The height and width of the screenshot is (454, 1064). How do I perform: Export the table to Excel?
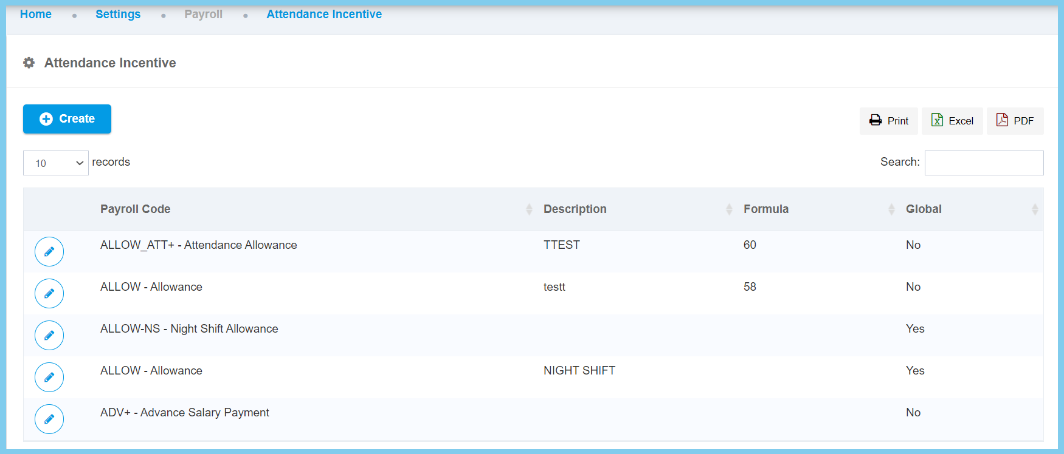click(x=952, y=121)
